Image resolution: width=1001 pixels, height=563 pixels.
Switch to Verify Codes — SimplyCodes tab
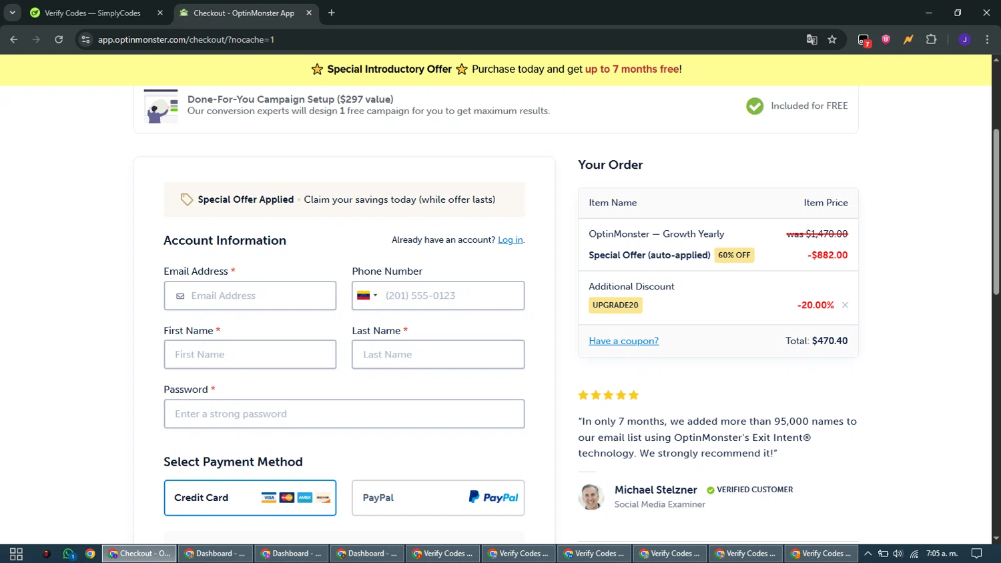[97, 13]
